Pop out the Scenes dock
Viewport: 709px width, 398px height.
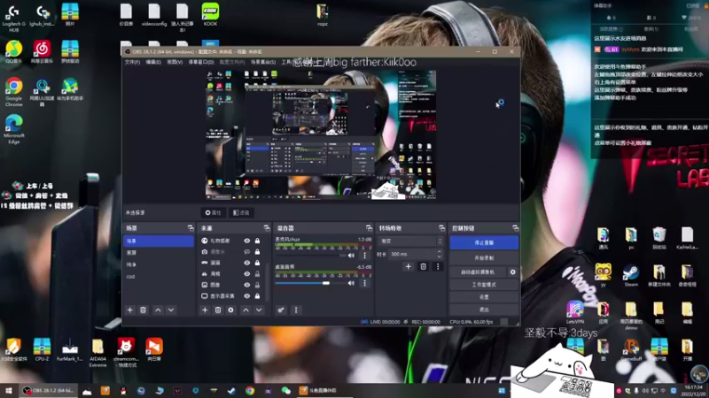coord(191,228)
